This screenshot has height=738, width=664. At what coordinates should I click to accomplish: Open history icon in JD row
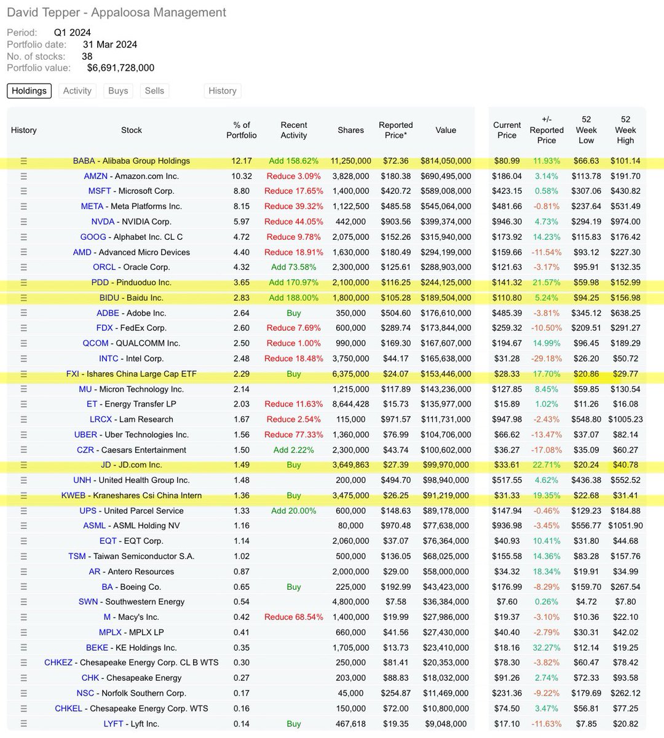[x=24, y=465]
